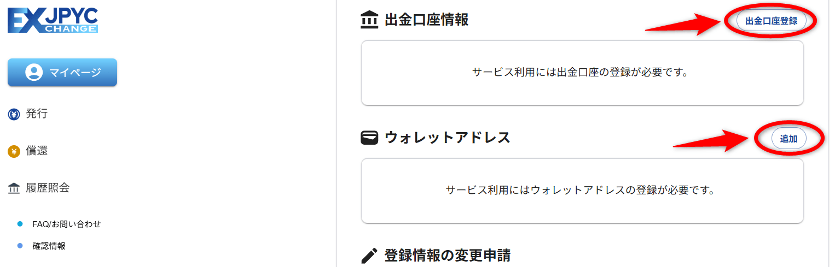Screen dimensions: 835x267
Task: Click the pencil icon beside 登録情報の変更申請
Action: tap(369, 256)
